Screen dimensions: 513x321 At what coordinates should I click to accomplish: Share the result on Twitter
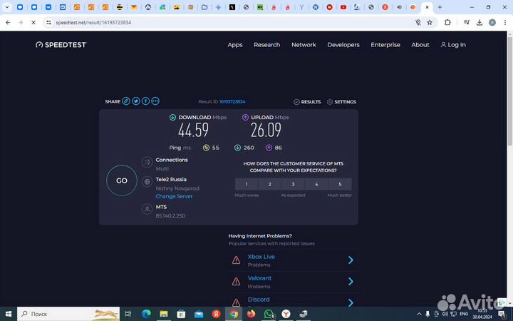(136, 101)
